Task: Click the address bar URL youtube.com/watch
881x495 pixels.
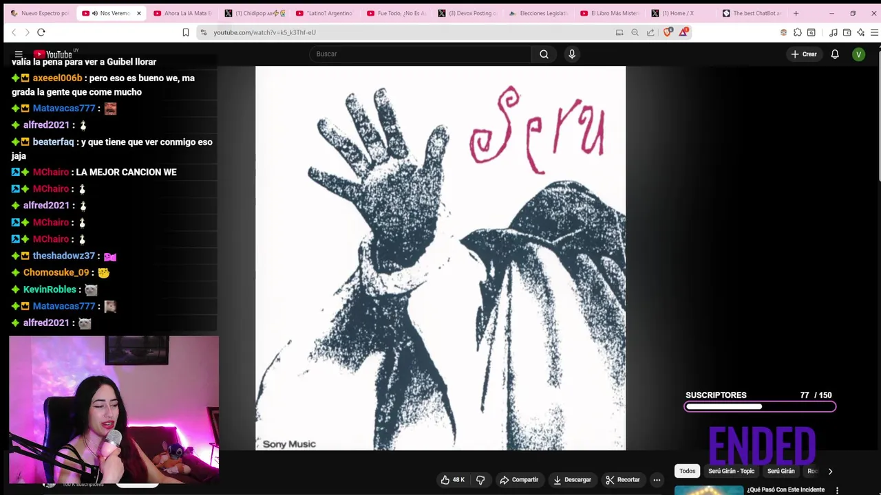Action: tap(264, 32)
